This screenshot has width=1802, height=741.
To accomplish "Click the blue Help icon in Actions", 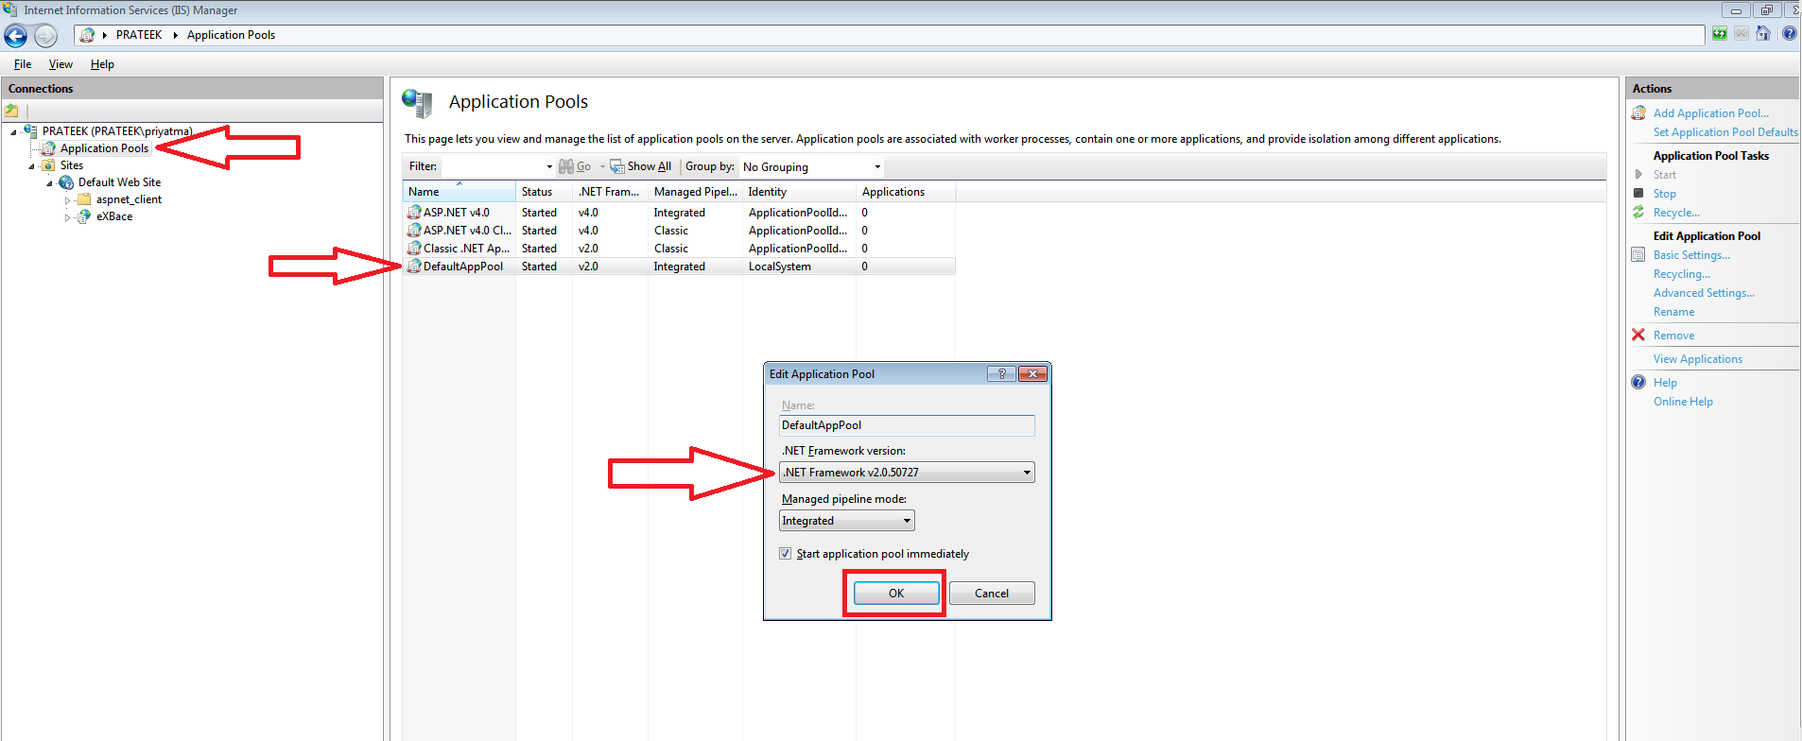I will [x=1638, y=383].
